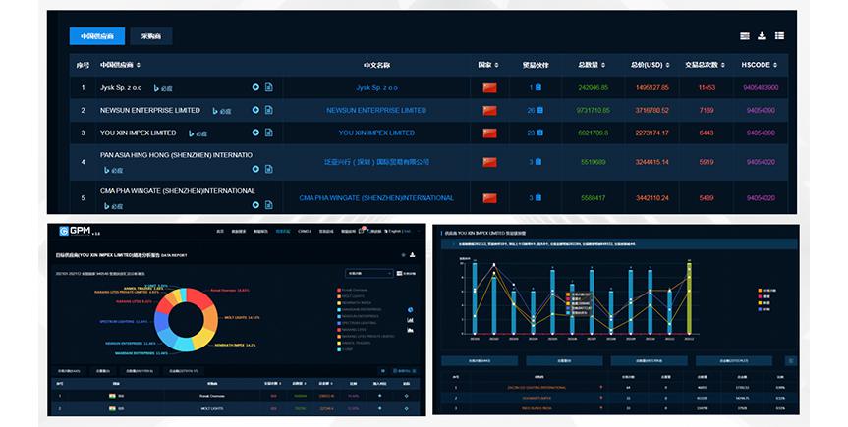Select the 中国供应商 tab
The height and width of the screenshot is (427, 848).
[x=96, y=36]
